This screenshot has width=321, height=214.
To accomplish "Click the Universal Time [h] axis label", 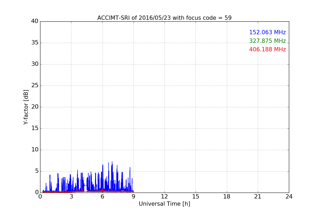I will 164,204.
